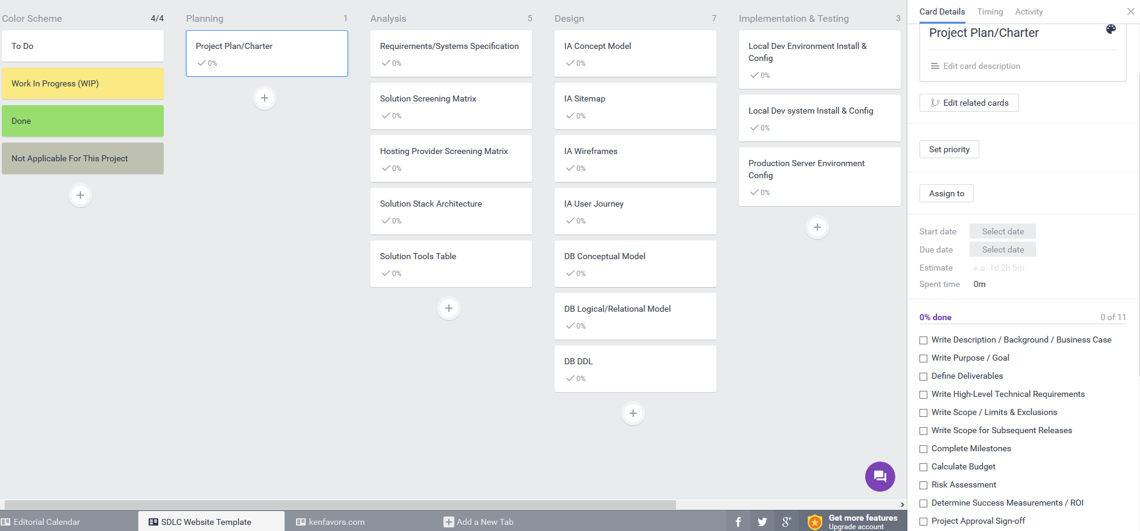
Task: Click the right arrow of horizontal scrollbar
Action: (903, 504)
